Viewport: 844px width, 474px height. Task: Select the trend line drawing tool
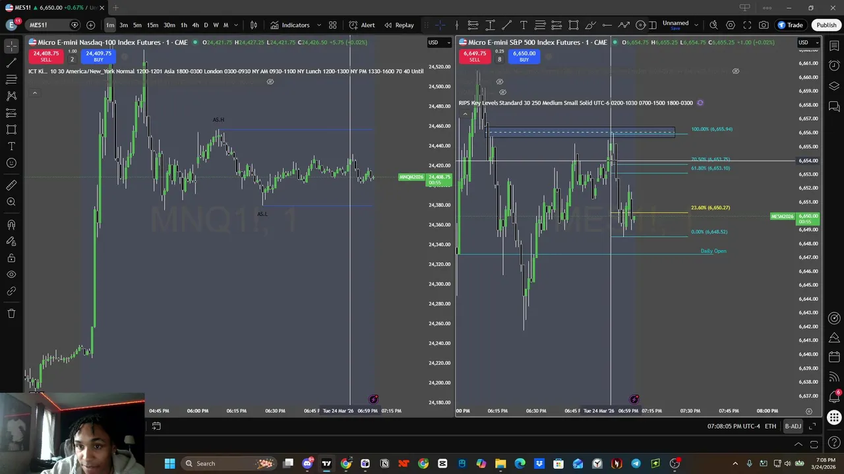pos(11,63)
